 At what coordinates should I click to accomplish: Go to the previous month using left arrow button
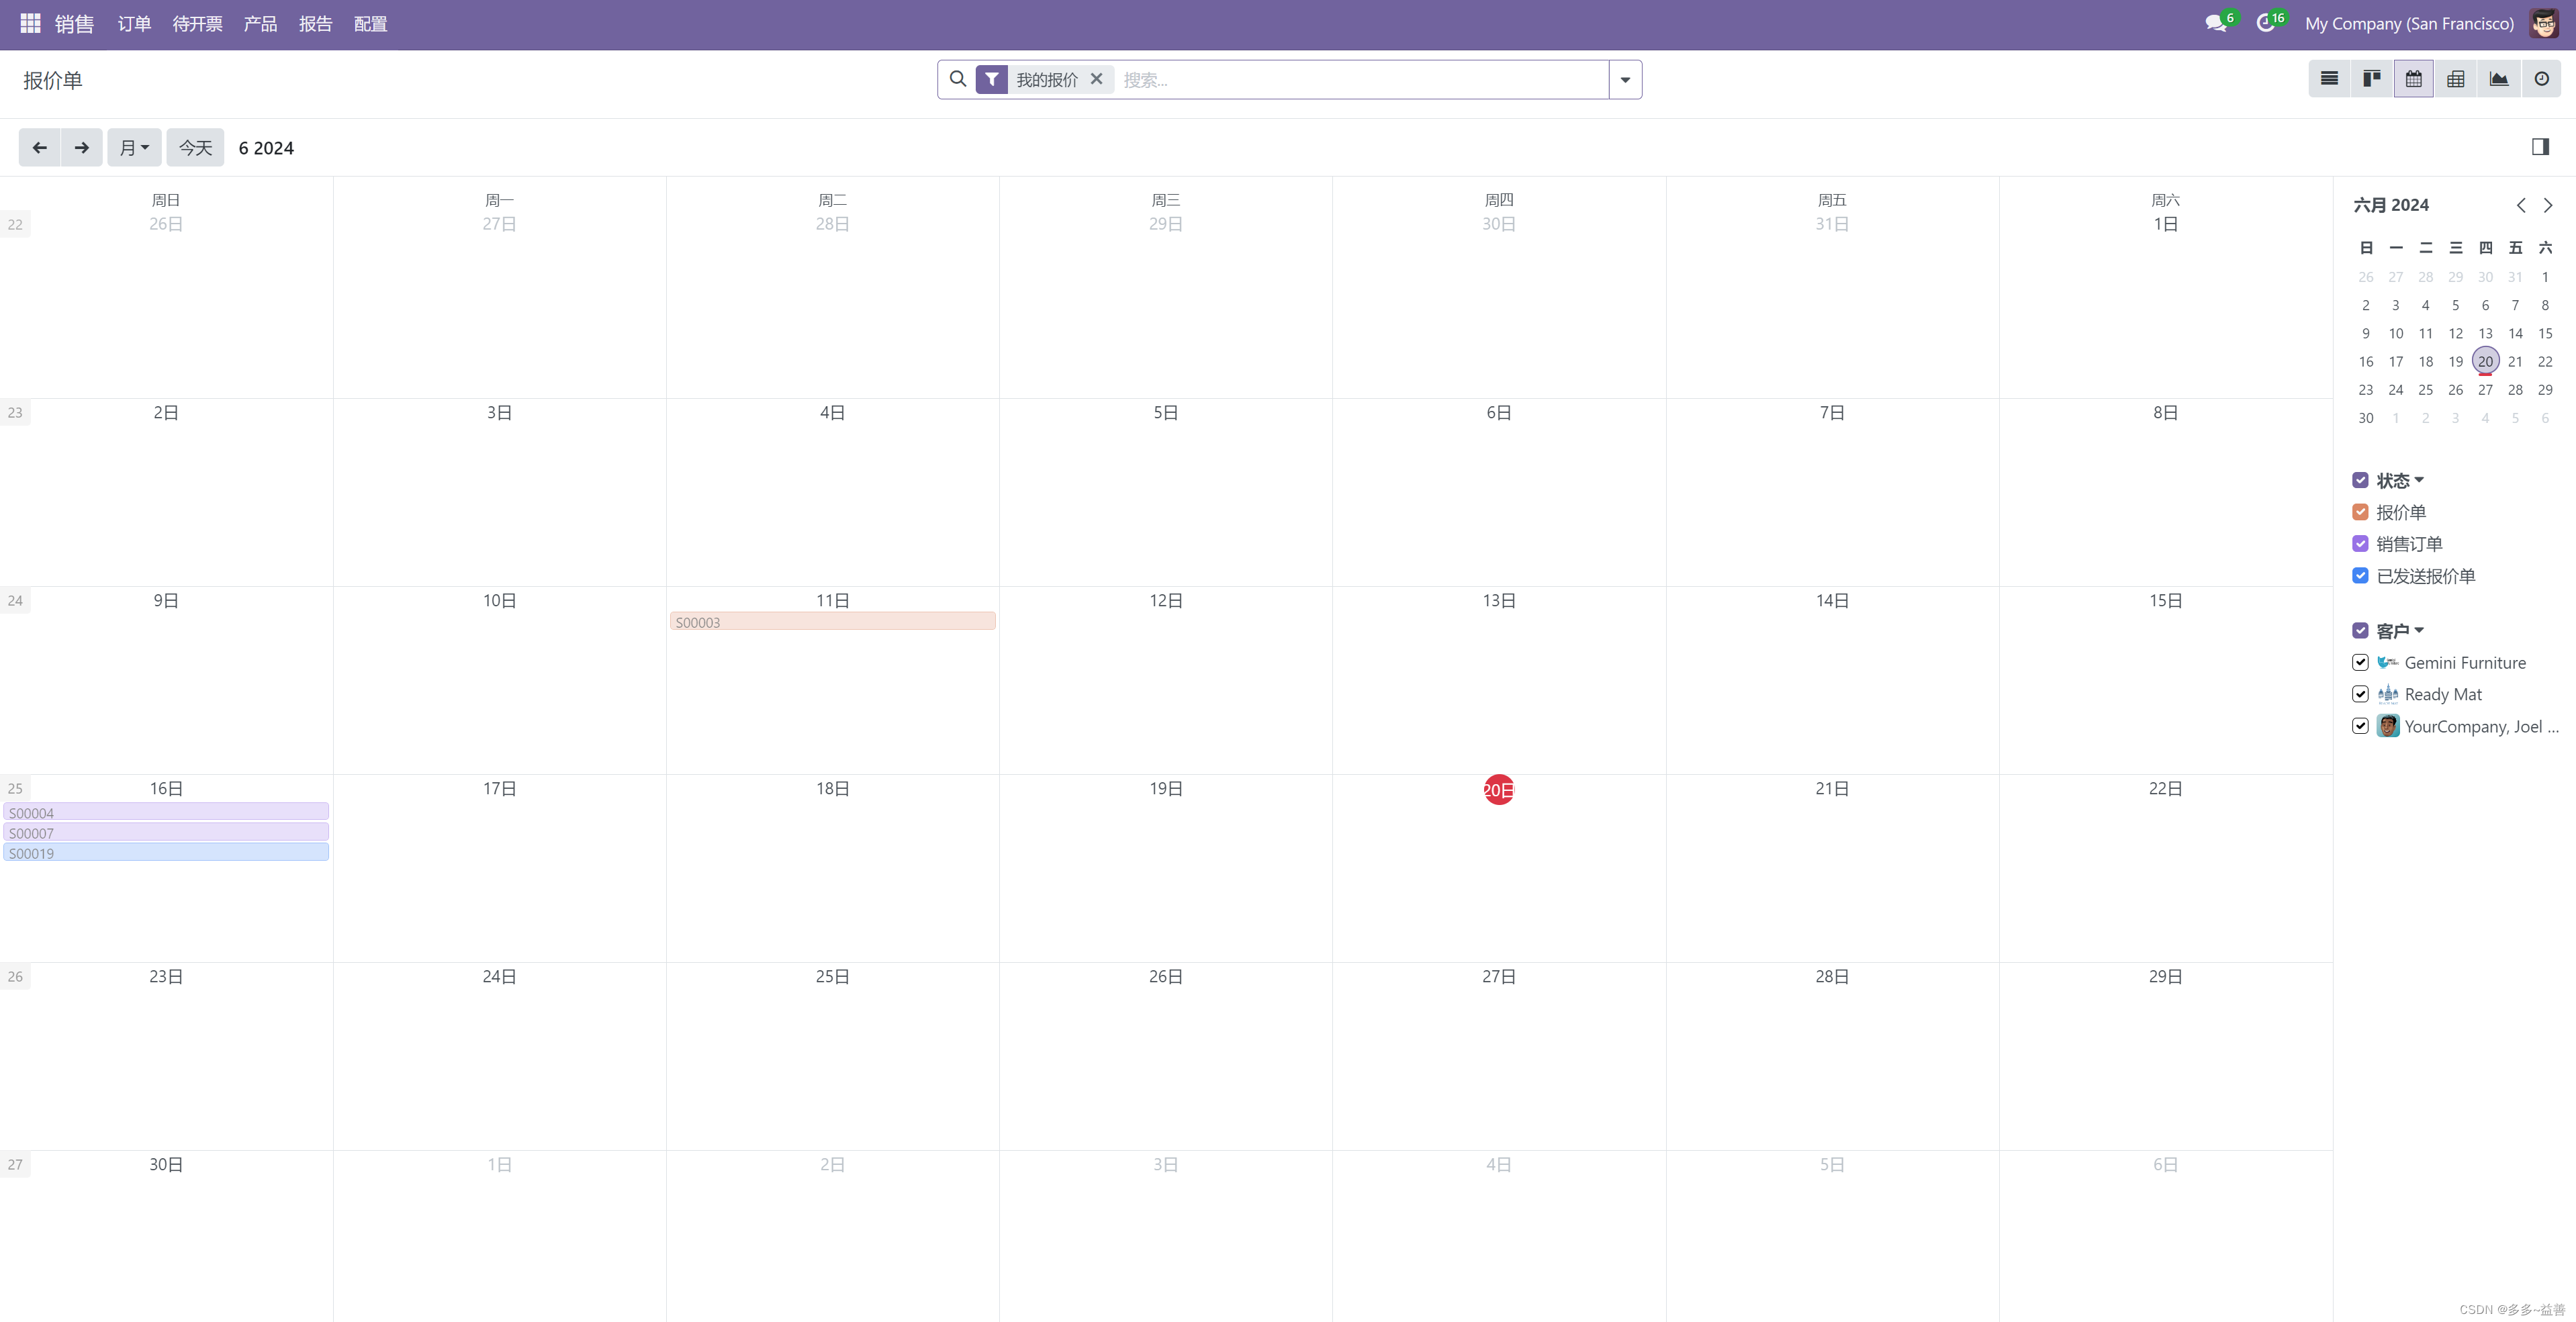(39, 148)
